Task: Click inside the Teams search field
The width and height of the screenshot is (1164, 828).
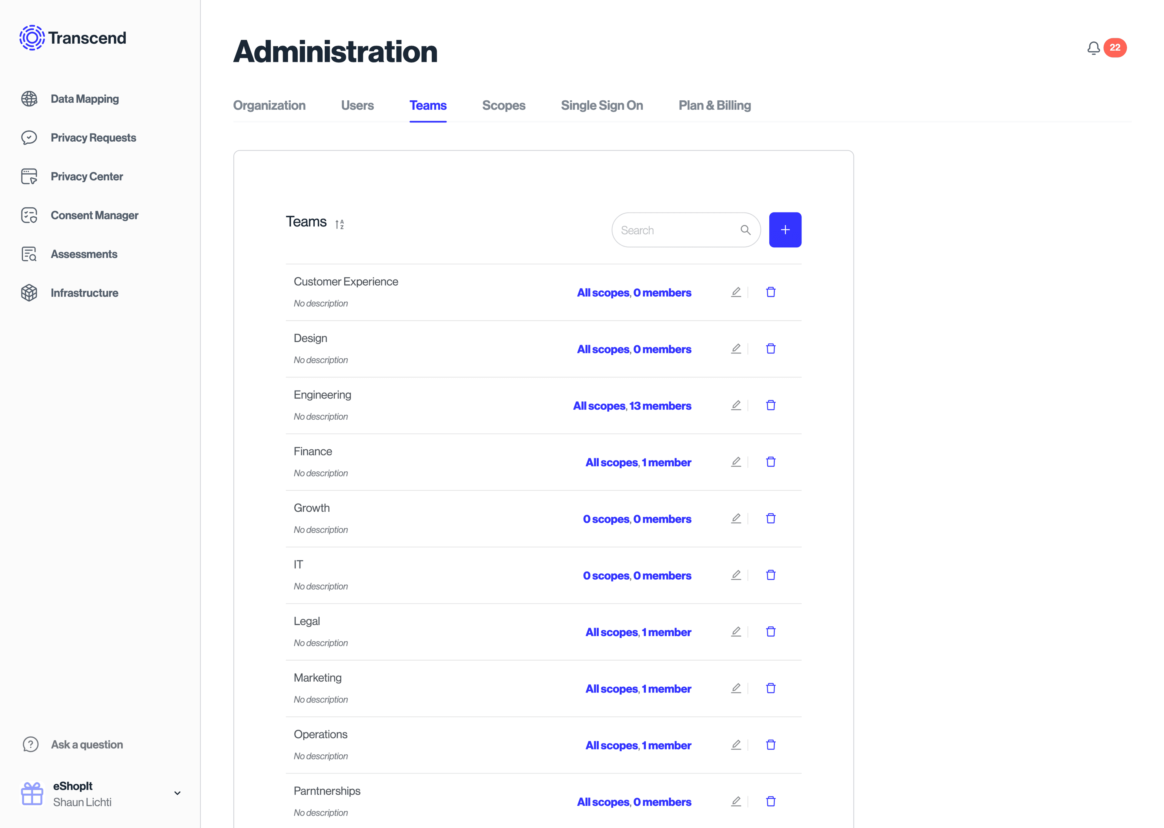Action: [x=678, y=230]
